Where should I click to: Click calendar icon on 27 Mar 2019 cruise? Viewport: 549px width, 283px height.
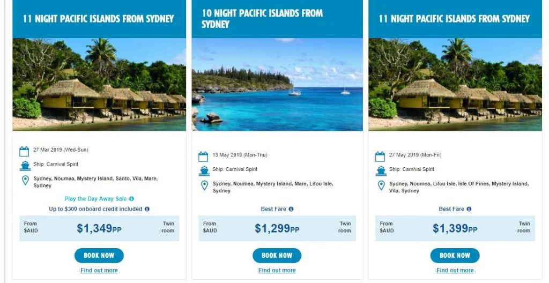24,151
